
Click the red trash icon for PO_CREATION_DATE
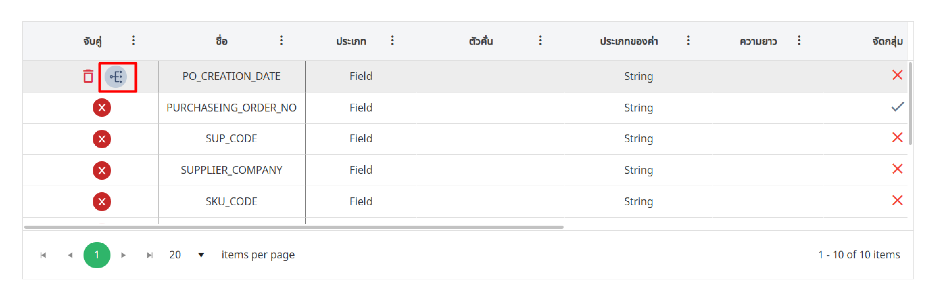point(88,76)
